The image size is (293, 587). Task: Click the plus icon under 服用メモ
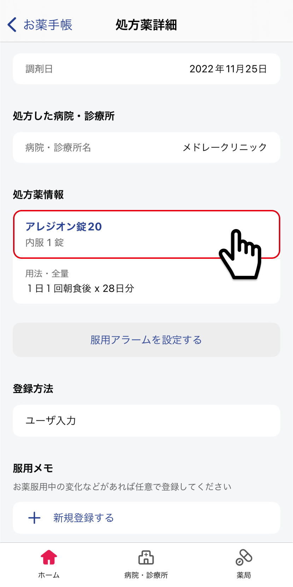click(34, 518)
